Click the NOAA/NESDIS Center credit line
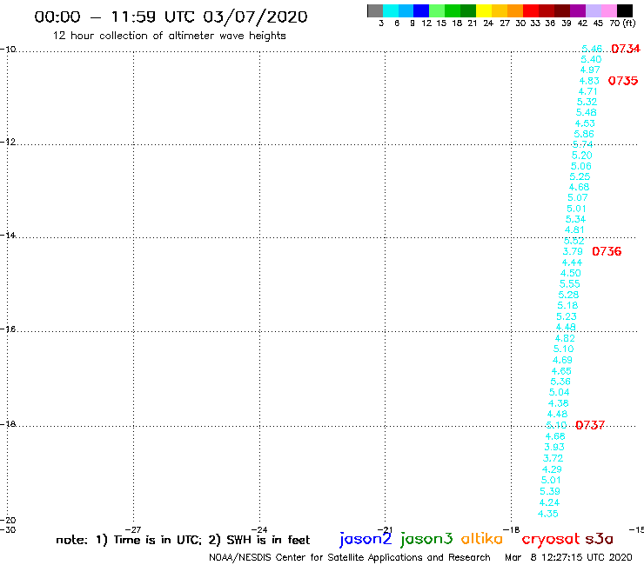Screen dimensions: 644x565 (350, 557)
